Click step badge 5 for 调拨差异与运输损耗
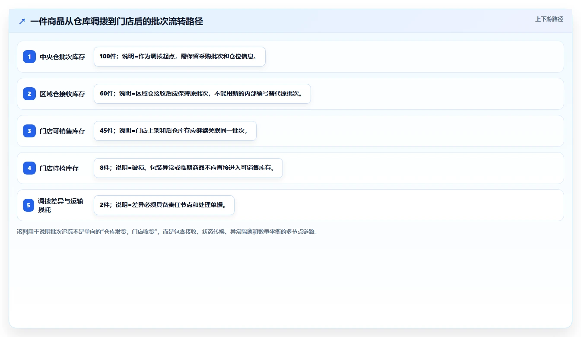This screenshot has width=581, height=337. [x=29, y=205]
